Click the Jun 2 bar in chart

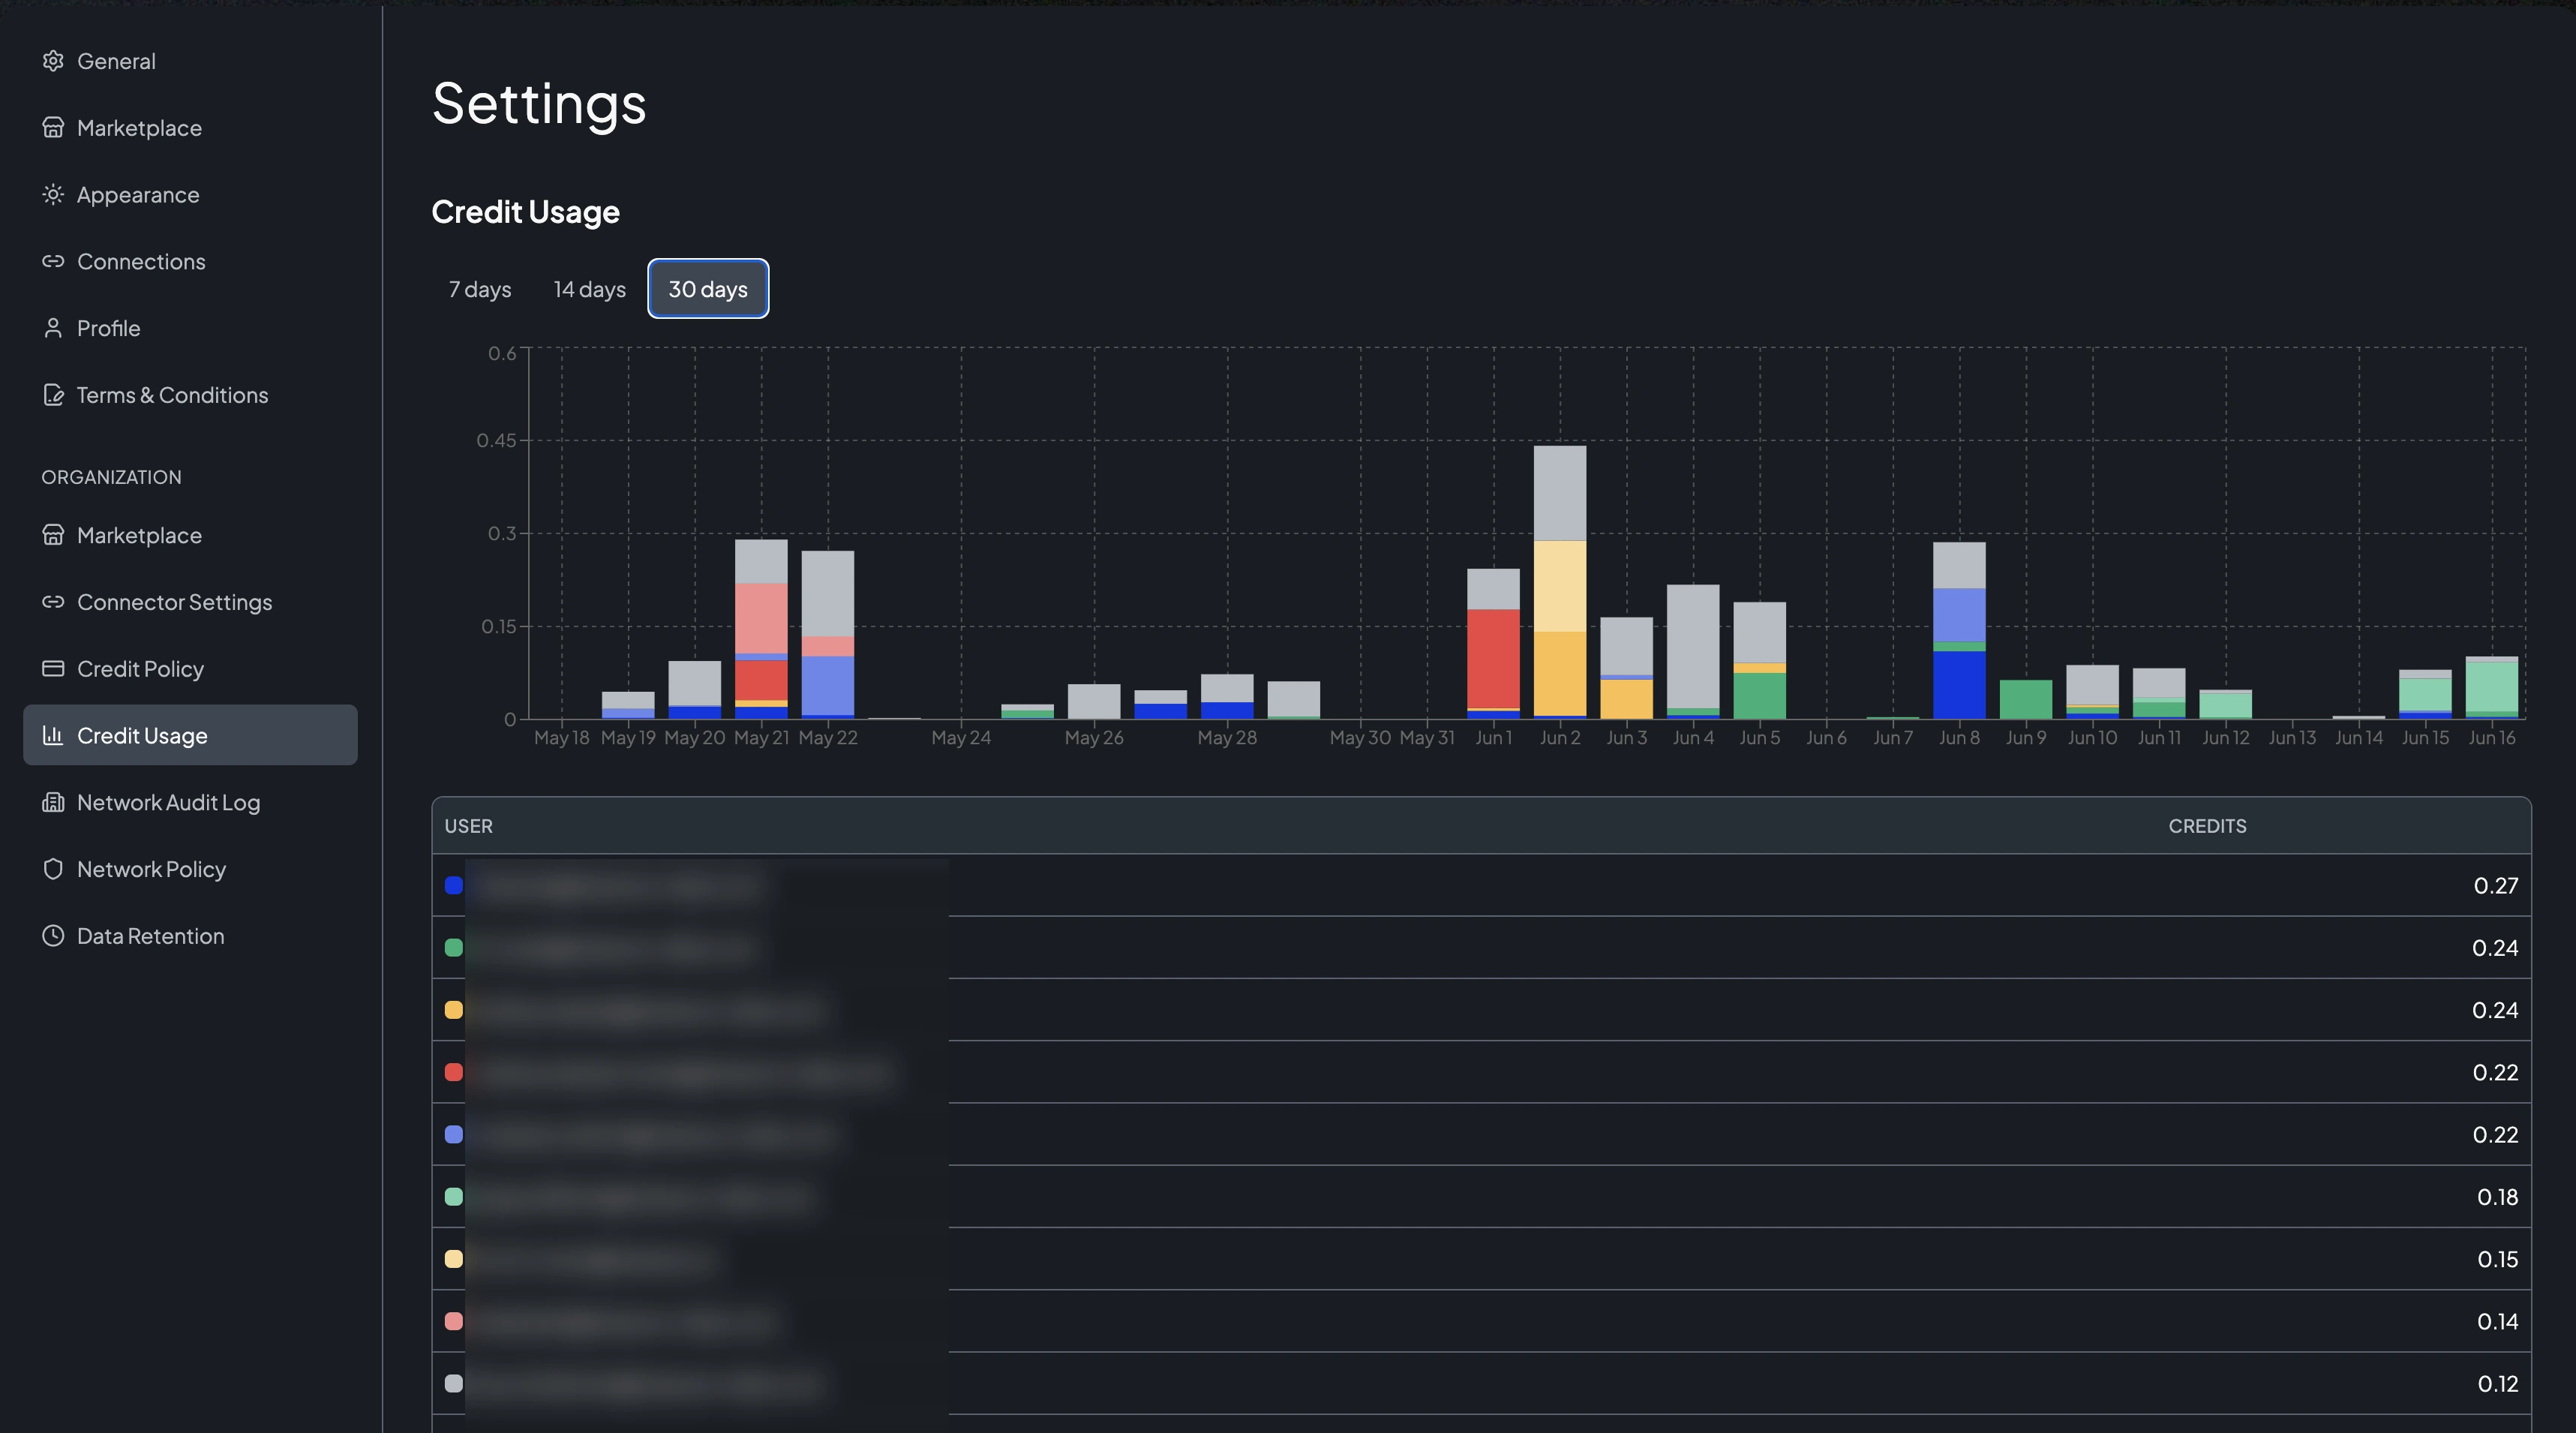coord(1560,582)
